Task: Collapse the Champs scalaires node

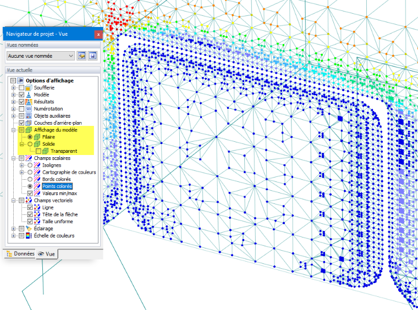Action: (x=13, y=158)
